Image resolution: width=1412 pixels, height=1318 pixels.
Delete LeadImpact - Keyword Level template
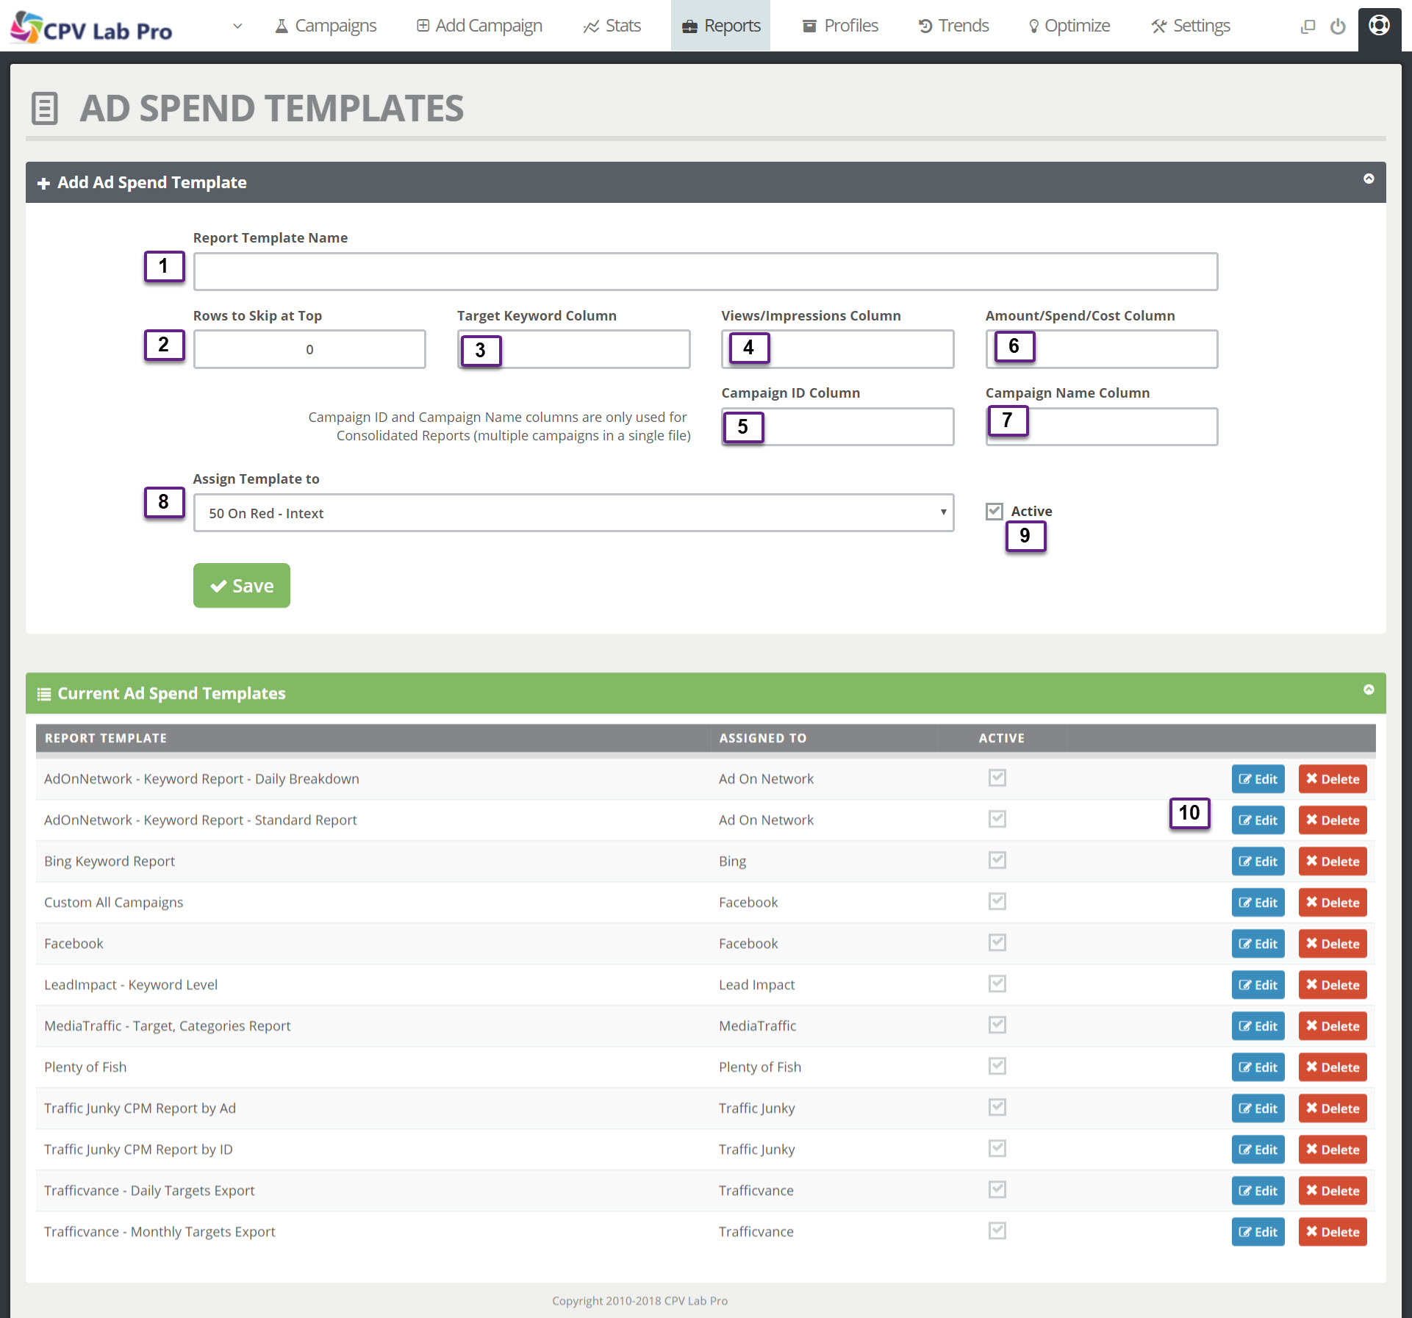[x=1333, y=985]
